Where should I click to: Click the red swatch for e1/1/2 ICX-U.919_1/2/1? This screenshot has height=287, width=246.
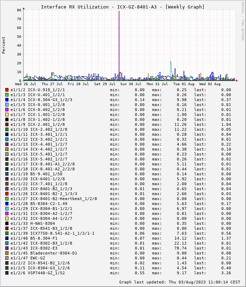(7, 90)
